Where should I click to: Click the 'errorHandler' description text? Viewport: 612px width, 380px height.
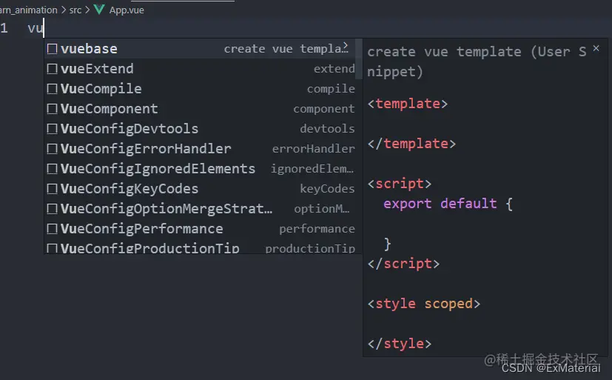pyautogui.click(x=314, y=148)
